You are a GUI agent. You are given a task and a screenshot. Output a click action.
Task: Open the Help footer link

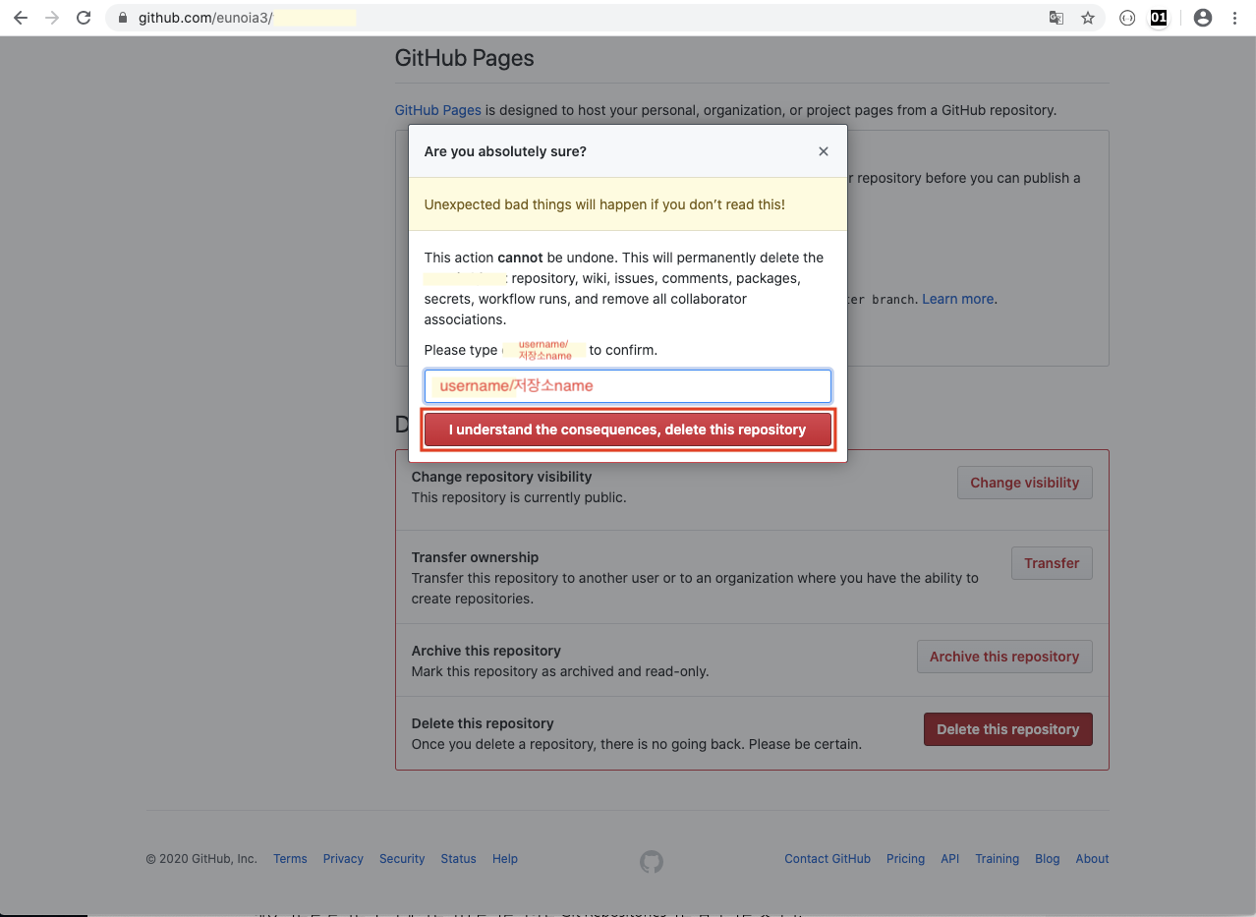pyautogui.click(x=505, y=859)
